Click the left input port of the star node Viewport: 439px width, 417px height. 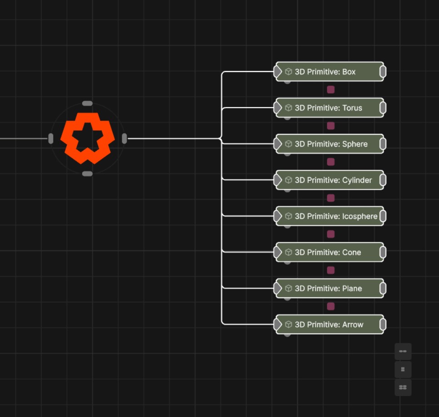click(51, 138)
